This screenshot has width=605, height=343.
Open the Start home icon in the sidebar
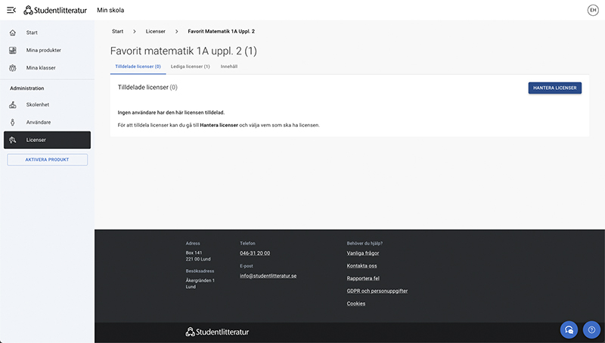13,32
